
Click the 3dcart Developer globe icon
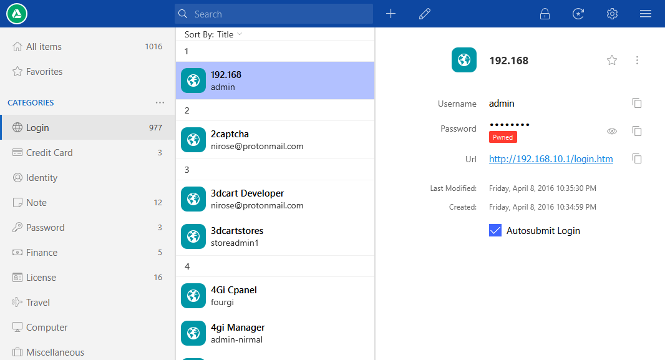pos(193,199)
